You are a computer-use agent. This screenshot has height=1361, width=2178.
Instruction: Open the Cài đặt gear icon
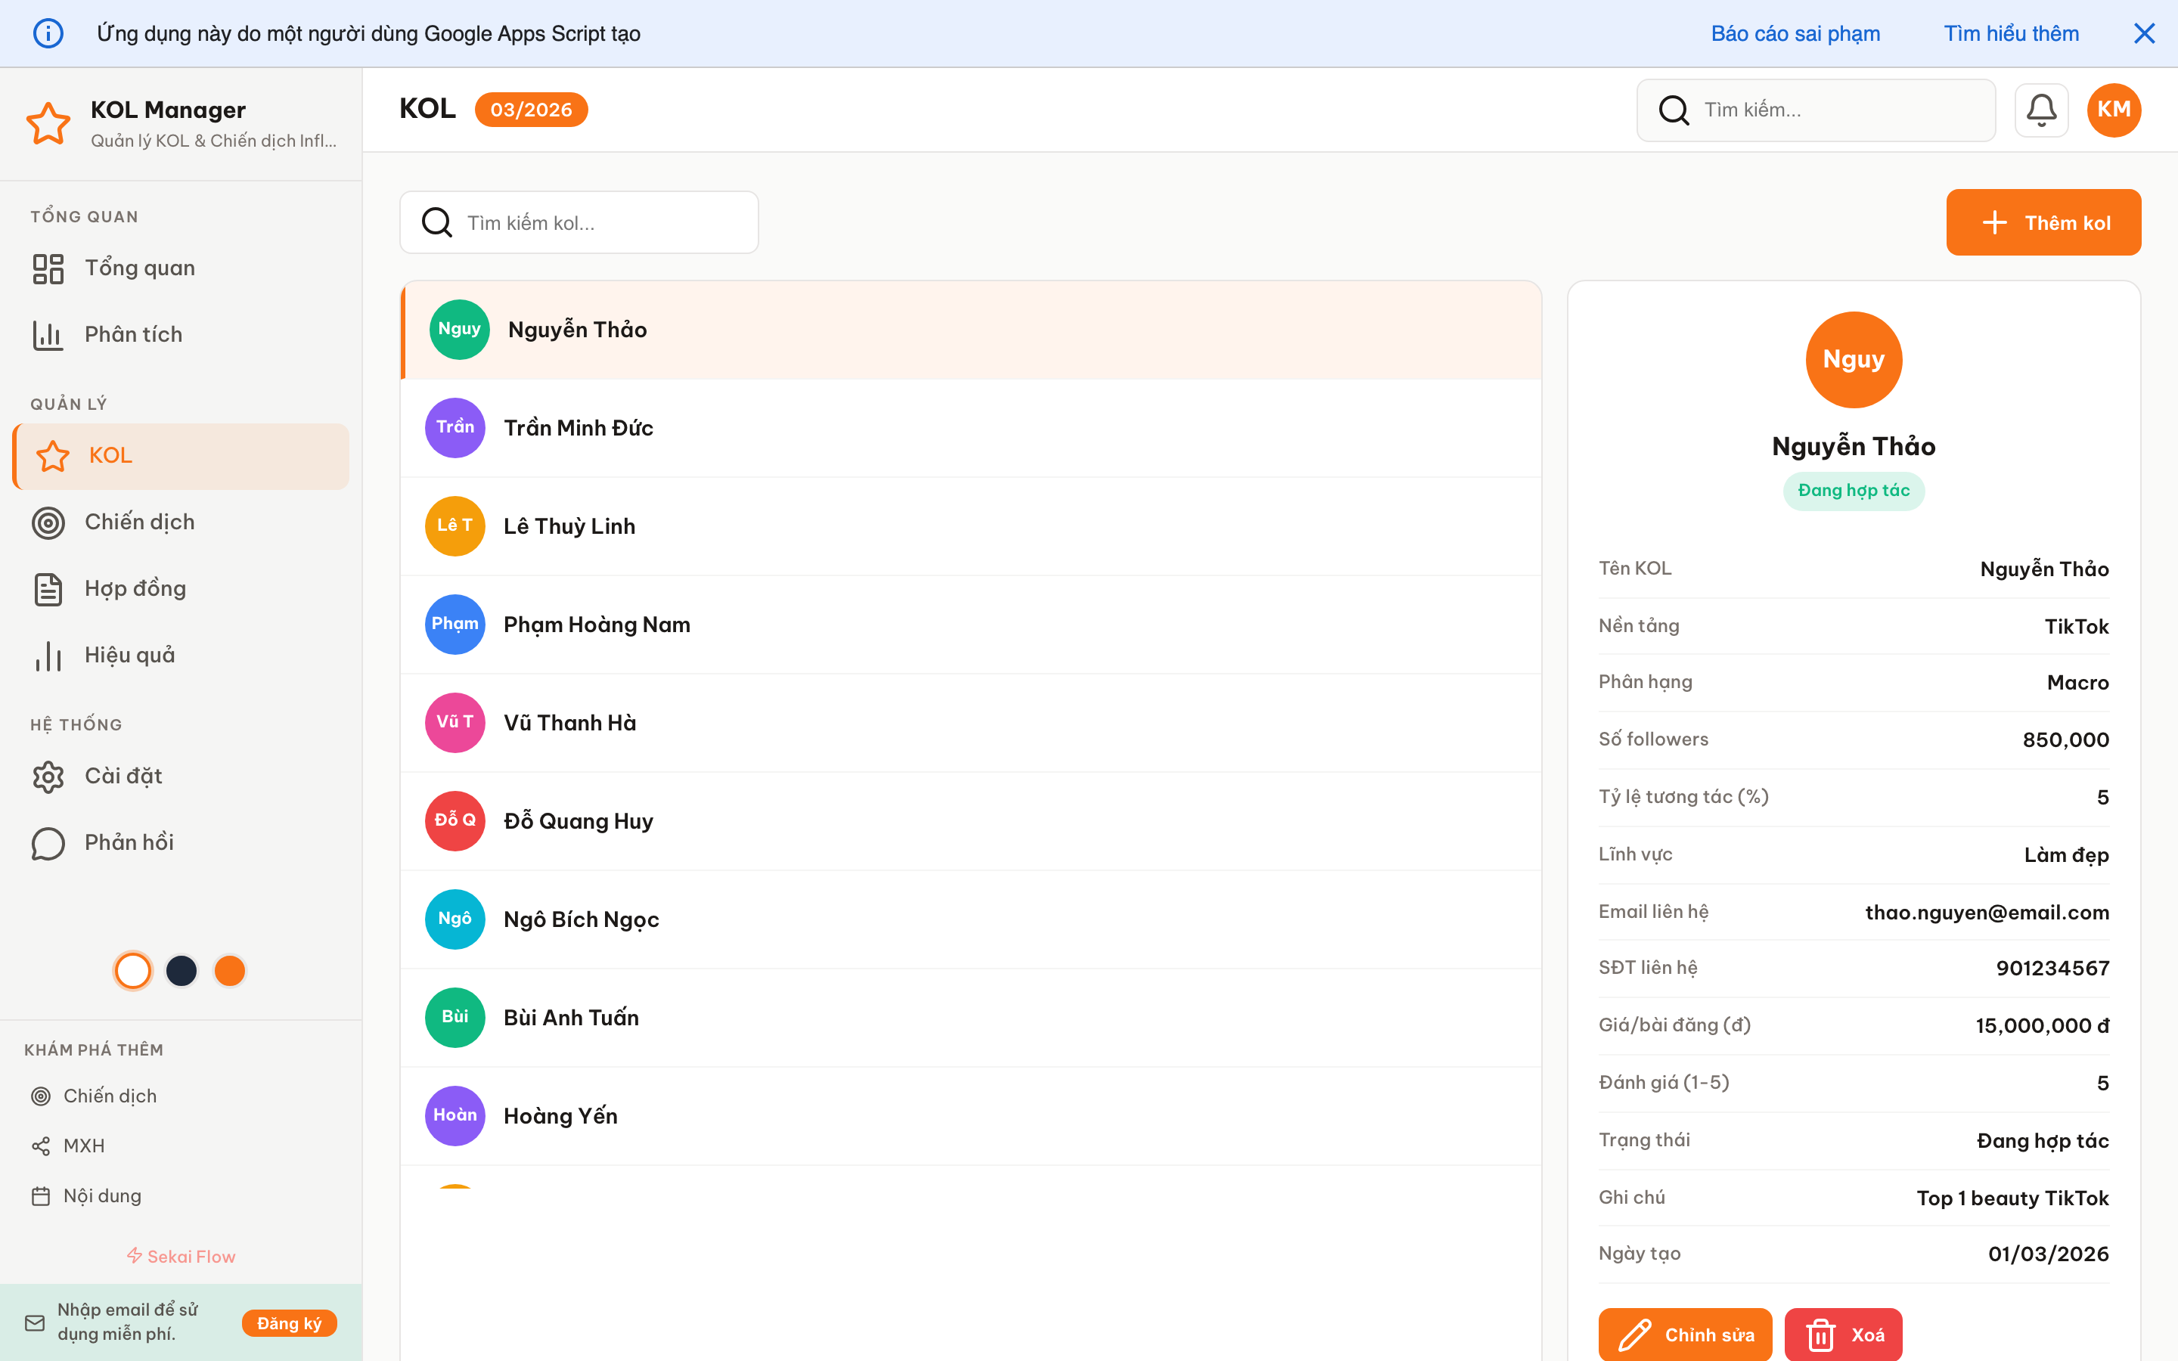click(x=48, y=776)
